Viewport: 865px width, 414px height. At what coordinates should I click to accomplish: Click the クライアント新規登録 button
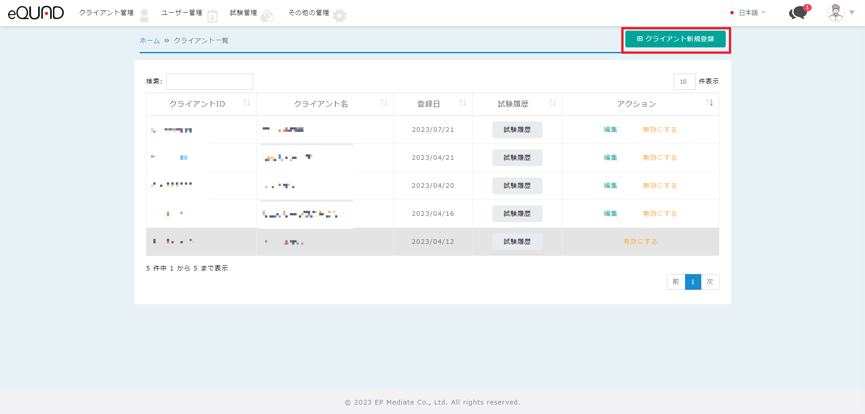675,39
